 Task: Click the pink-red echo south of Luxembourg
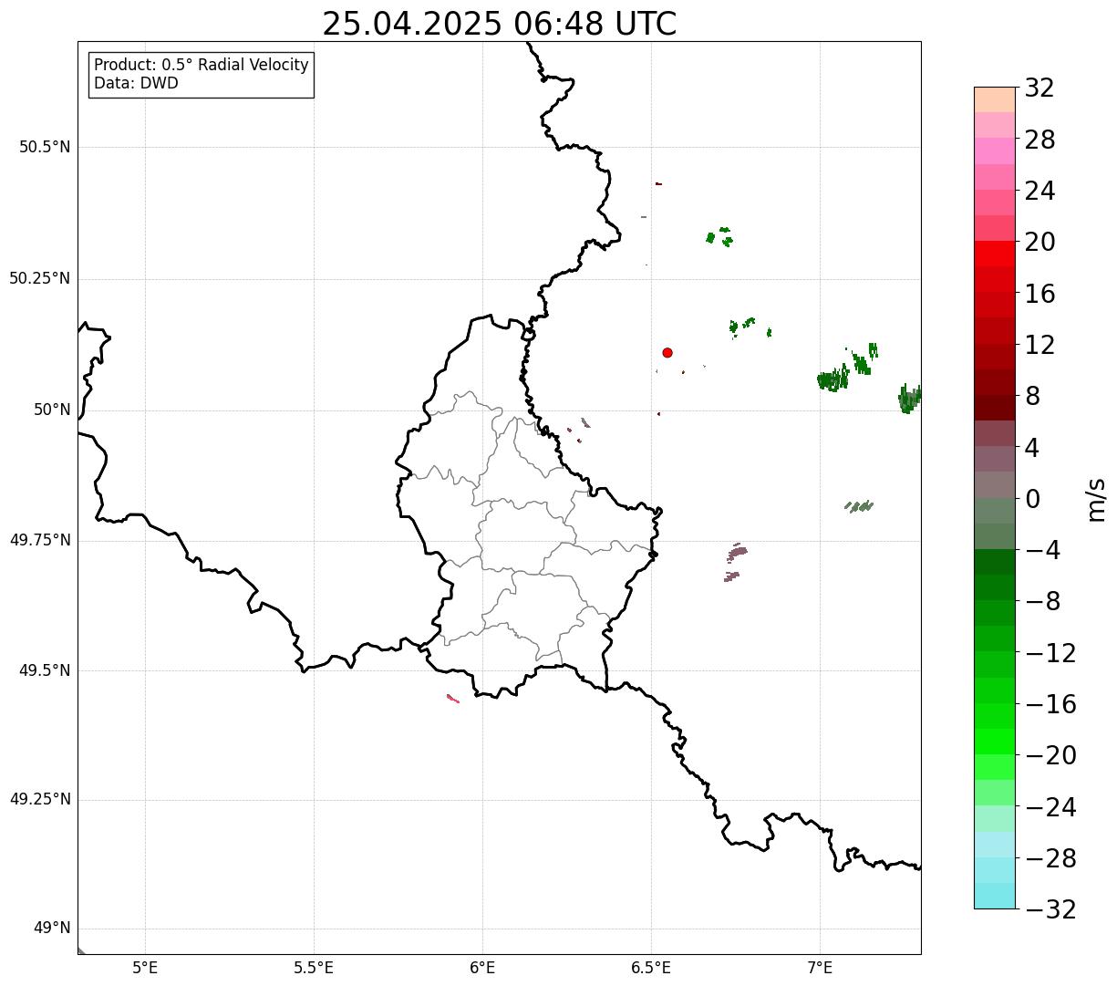(x=453, y=699)
